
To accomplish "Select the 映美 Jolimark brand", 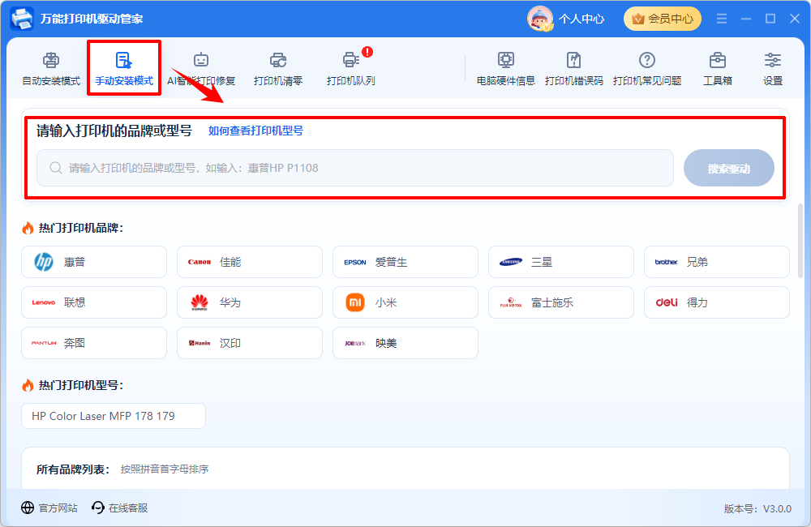I will [x=405, y=343].
